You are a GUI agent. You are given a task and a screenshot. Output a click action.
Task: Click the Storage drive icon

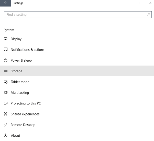tap(6, 71)
